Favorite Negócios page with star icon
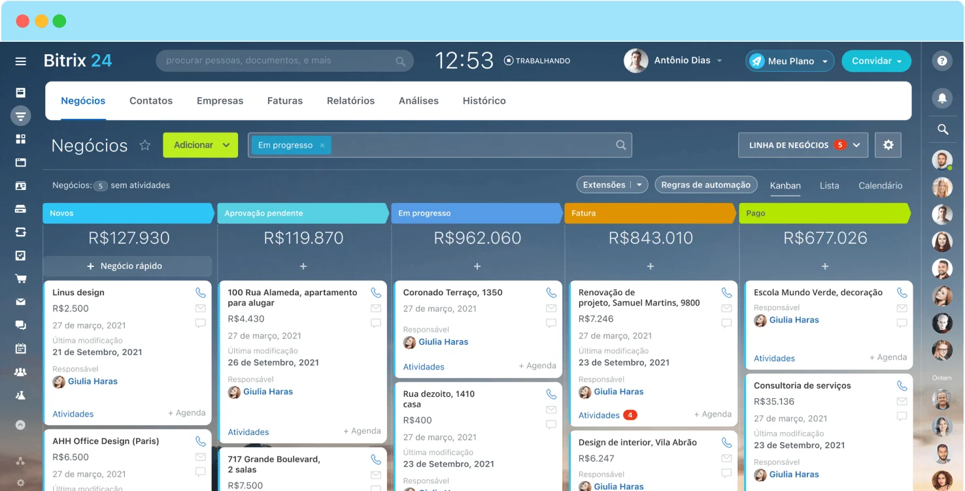 (x=145, y=145)
